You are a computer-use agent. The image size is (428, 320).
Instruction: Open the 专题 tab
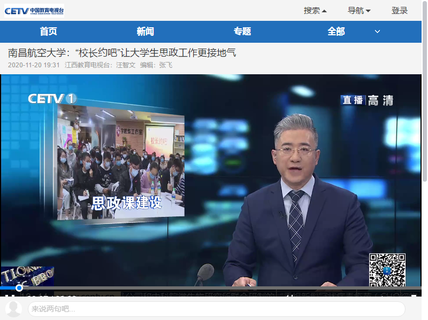[242, 32]
